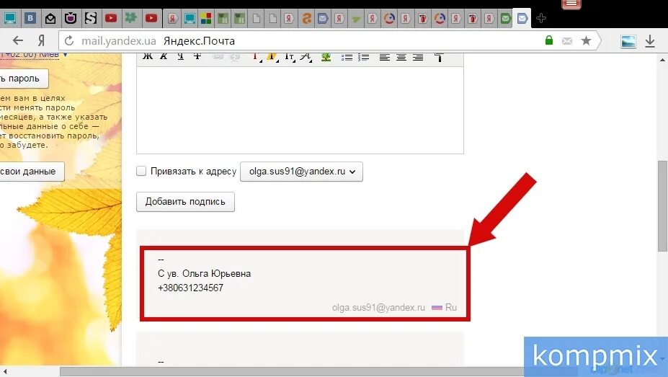Open the font family menu
The image size is (668, 377).
[306, 57]
